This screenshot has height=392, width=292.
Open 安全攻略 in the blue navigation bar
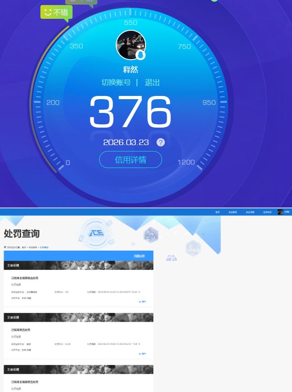pos(250,212)
